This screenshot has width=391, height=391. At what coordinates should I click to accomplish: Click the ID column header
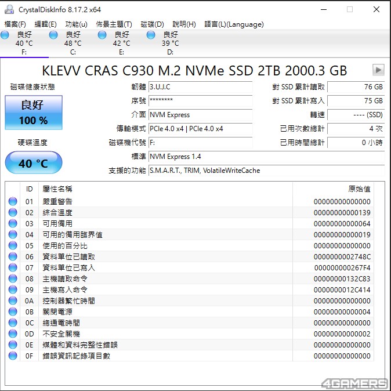[29, 189]
